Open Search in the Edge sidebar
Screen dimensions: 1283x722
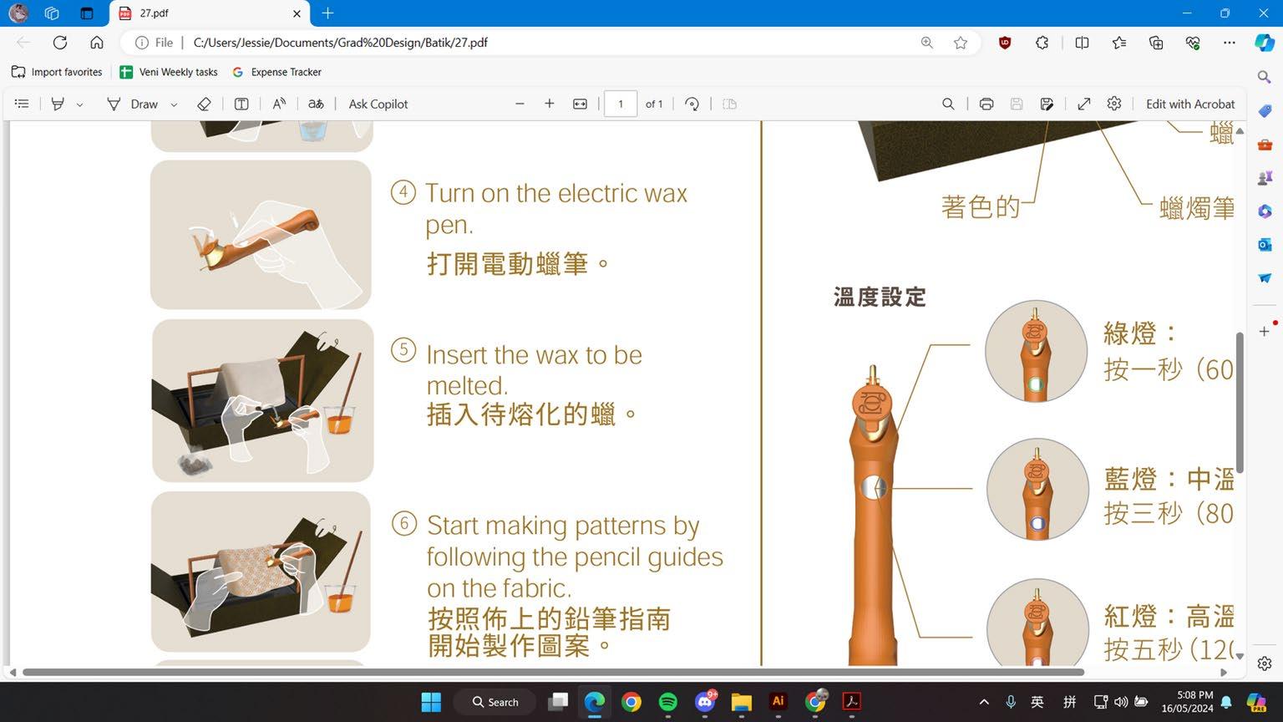pyautogui.click(x=1265, y=77)
